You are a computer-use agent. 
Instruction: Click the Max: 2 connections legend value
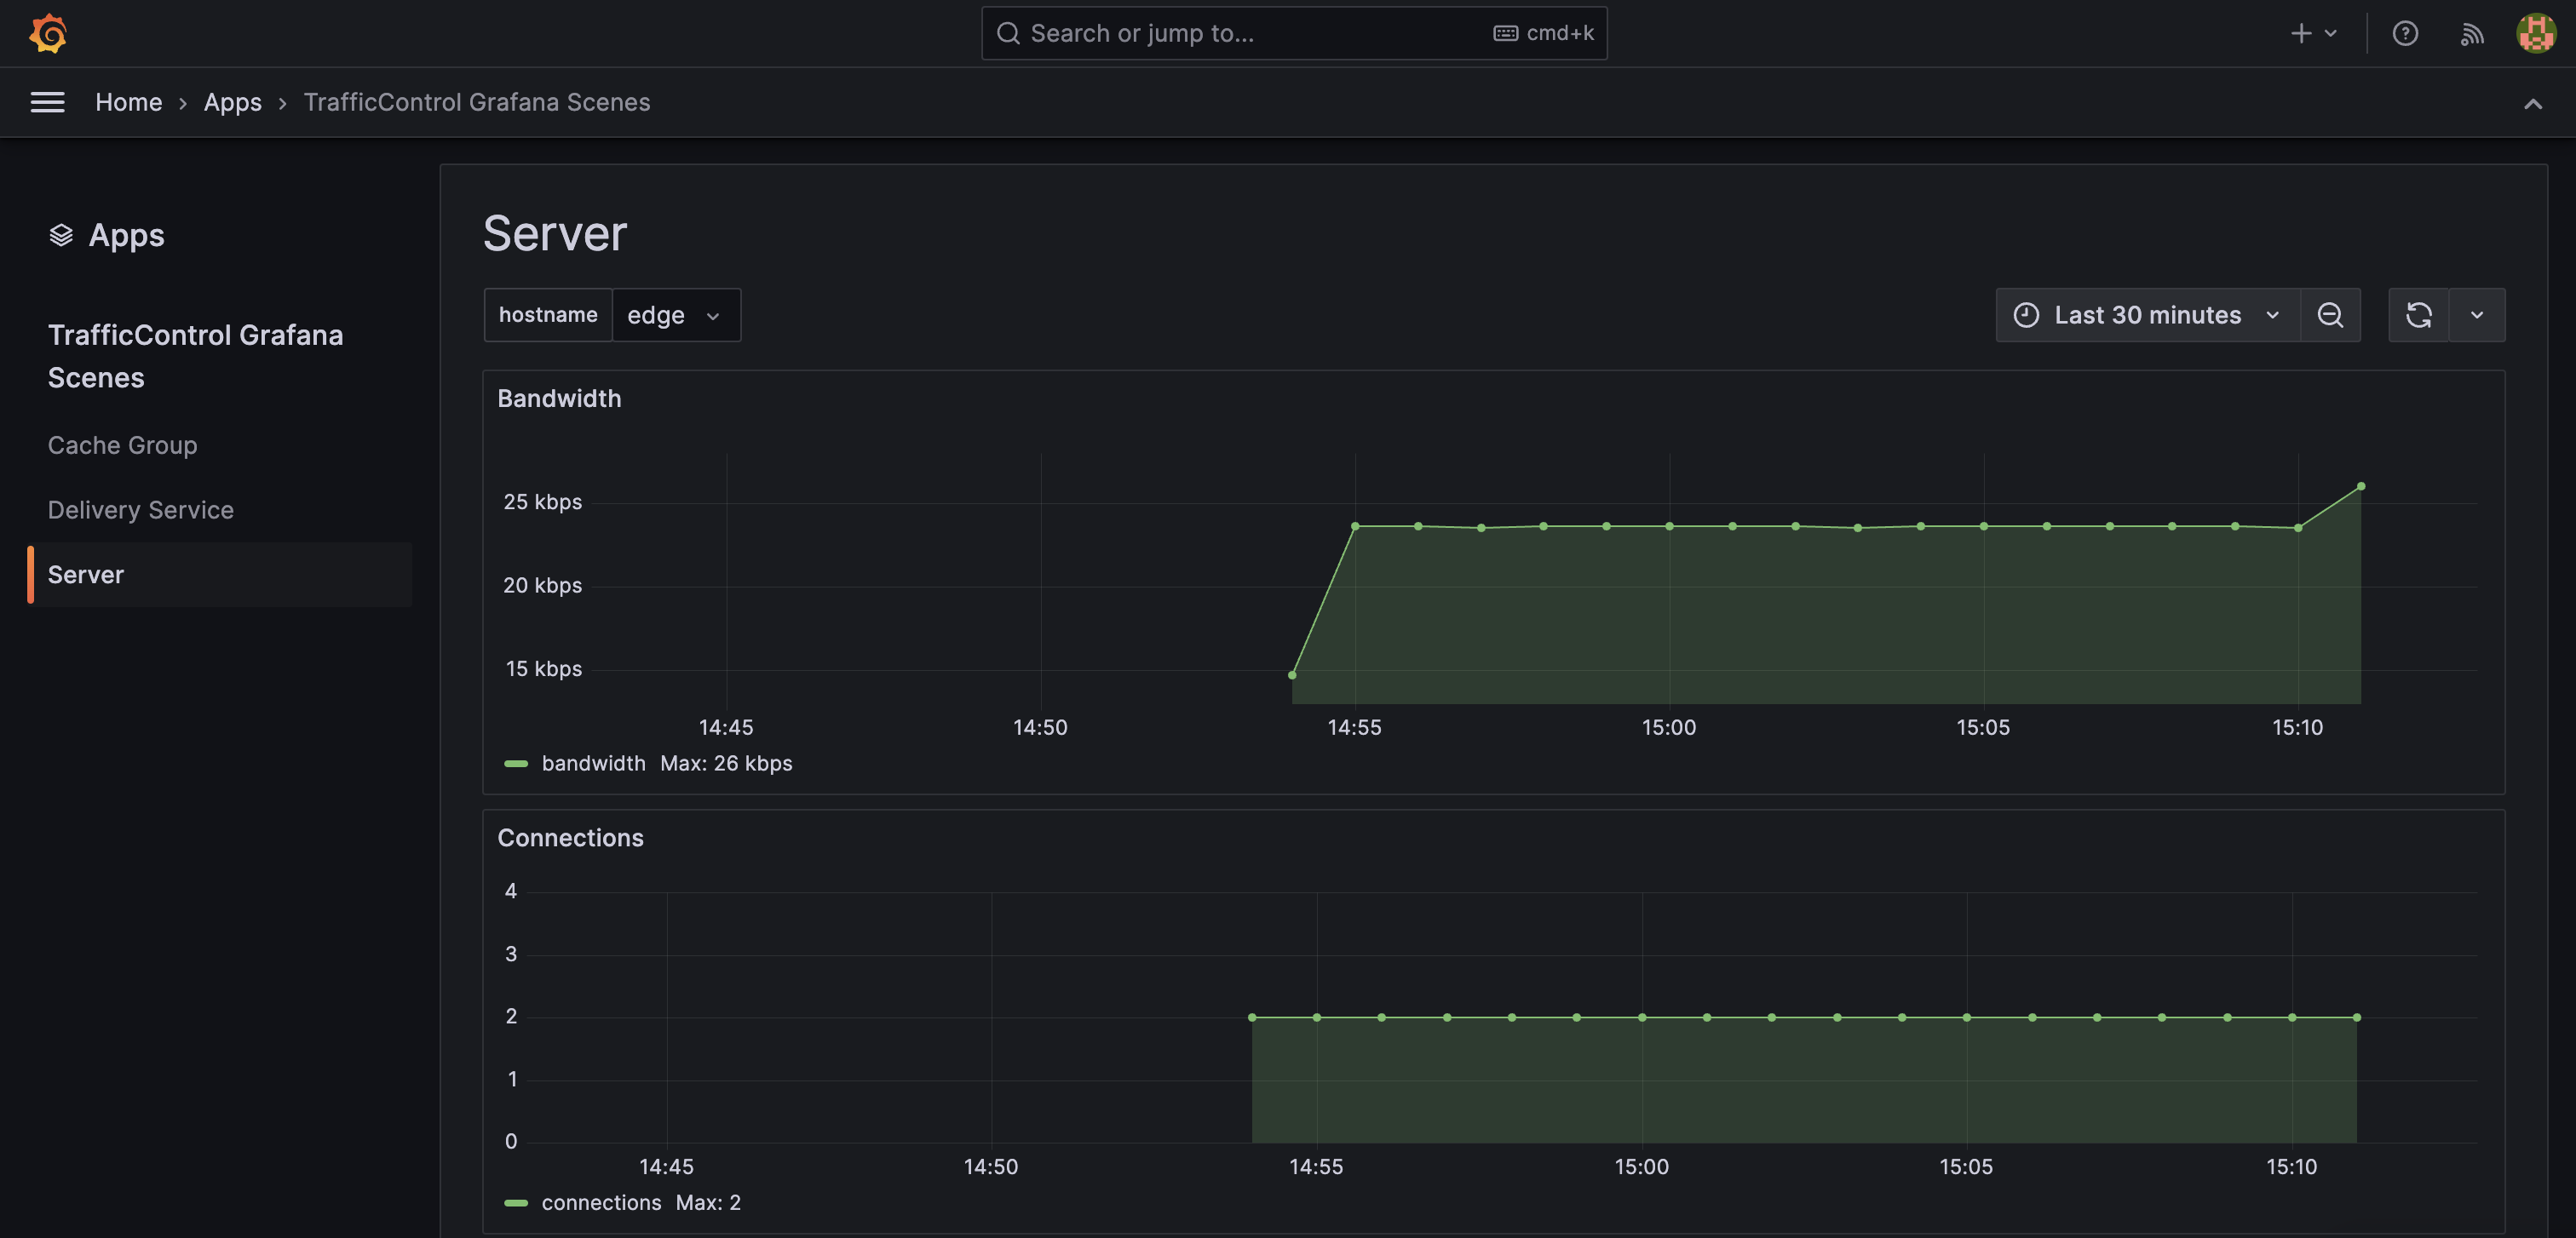point(708,1202)
